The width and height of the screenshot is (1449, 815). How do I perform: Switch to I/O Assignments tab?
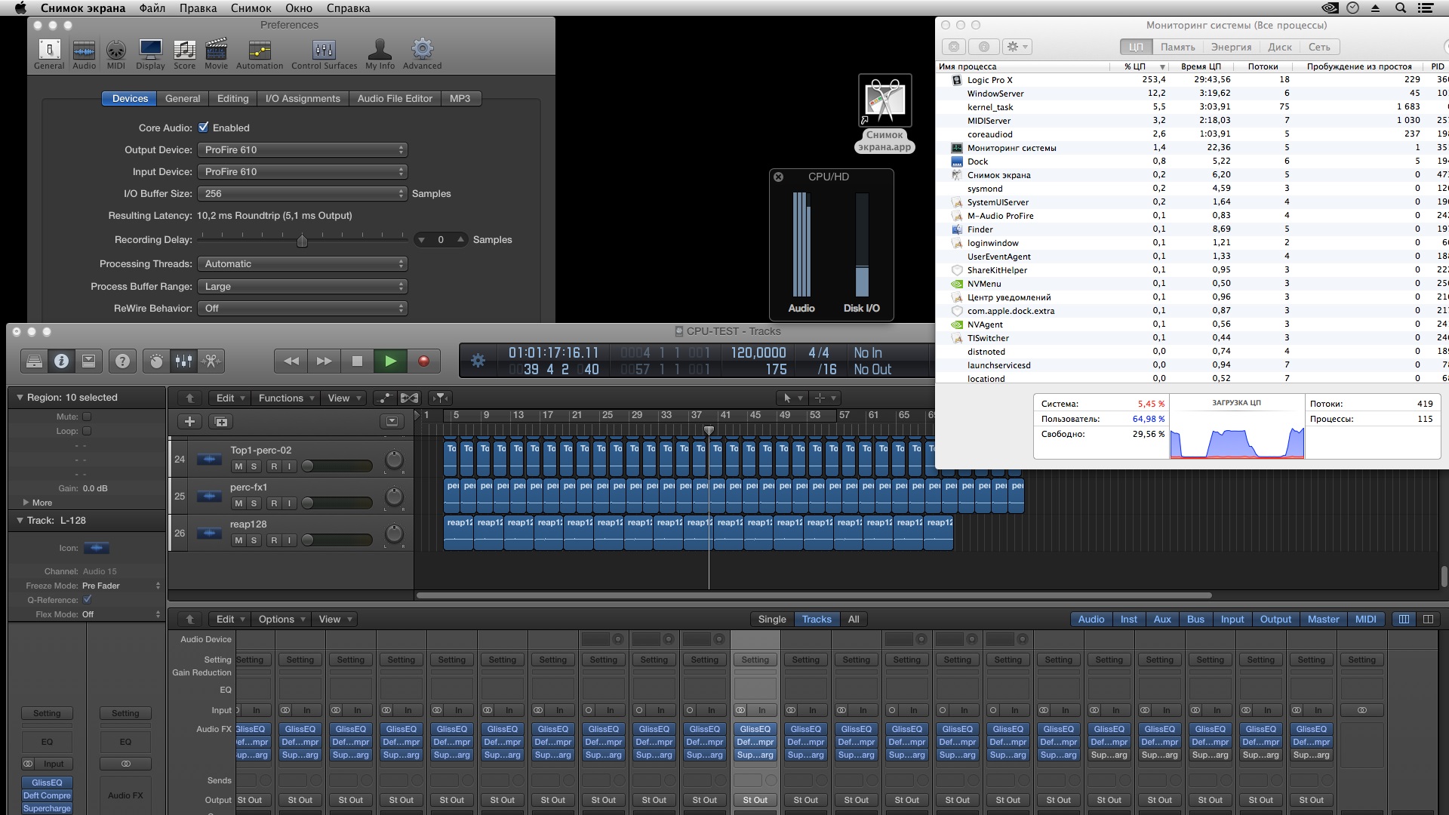click(303, 99)
